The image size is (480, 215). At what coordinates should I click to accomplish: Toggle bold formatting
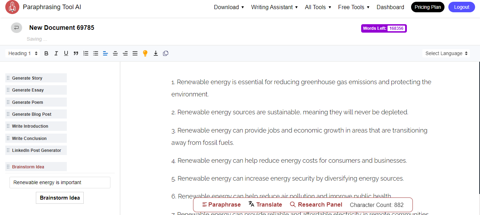[46, 53]
